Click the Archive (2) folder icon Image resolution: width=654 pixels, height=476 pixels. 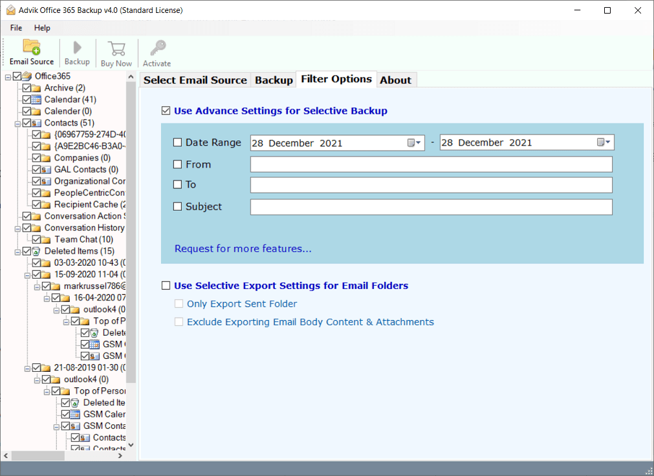click(36, 88)
